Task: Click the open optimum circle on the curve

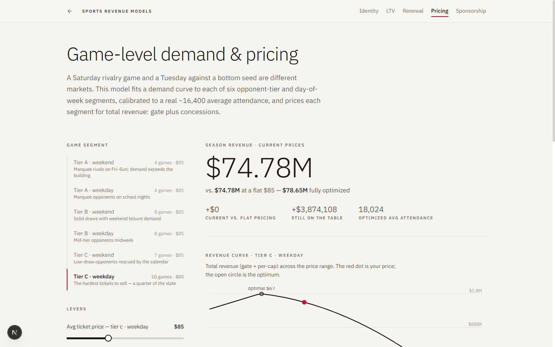Action: (262, 294)
